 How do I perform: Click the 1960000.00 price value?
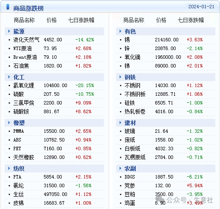click(x=168, y=57)
